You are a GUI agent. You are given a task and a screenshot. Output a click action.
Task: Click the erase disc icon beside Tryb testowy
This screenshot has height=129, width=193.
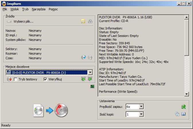[x=9, y=79]
